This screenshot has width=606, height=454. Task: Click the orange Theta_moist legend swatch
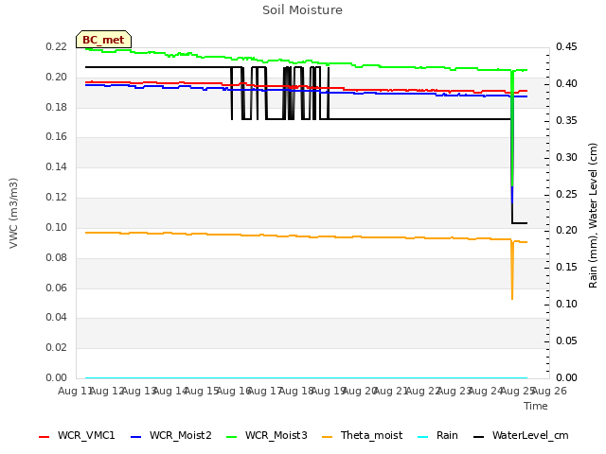pyautogui.click(x=327, y=437)
